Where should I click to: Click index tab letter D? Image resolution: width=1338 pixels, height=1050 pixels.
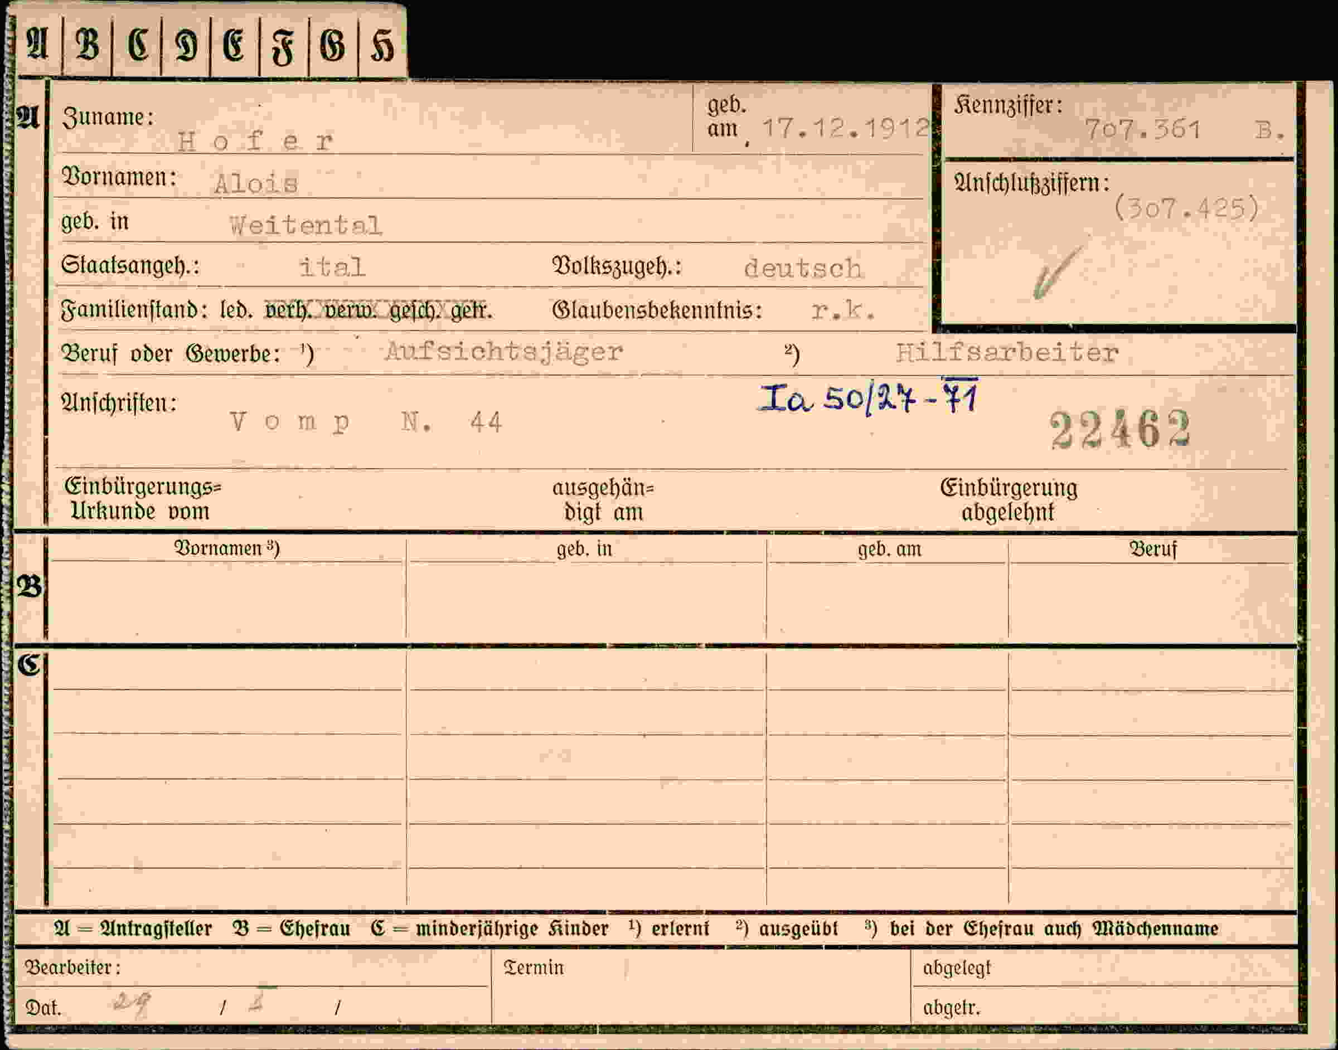pos(186,46)
